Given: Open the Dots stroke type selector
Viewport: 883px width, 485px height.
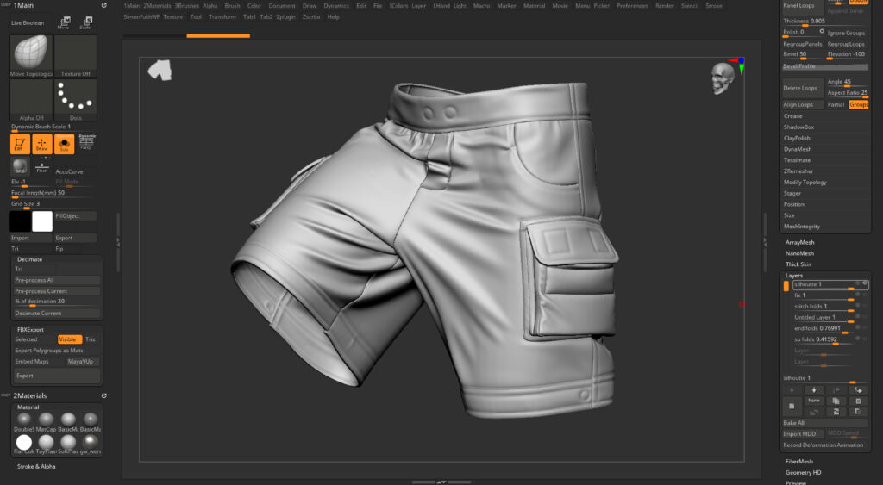Looking at the screenshot, I should pos(76,100).
